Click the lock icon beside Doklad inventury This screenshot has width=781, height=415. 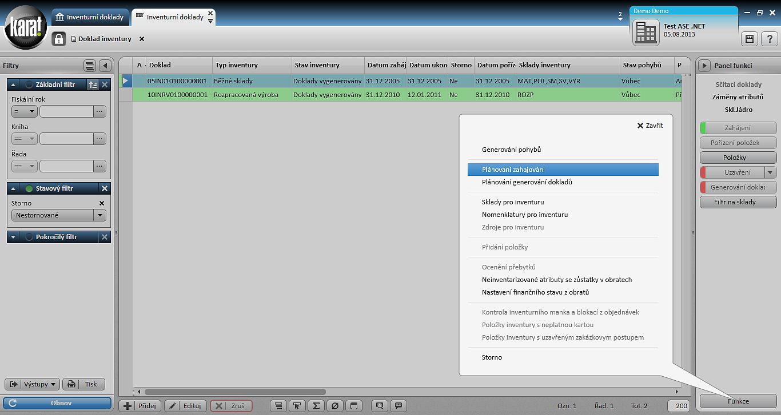click(x=59, y=39)
